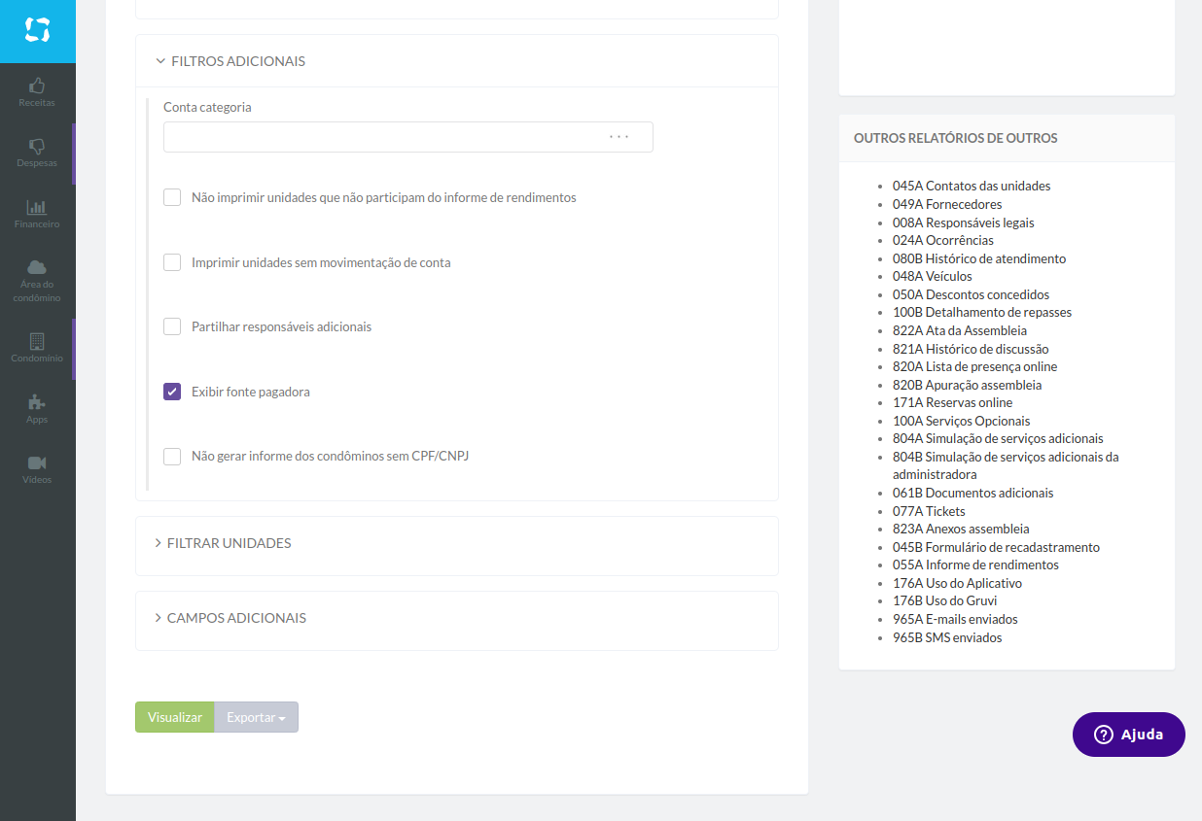This screenshot has width=1202, height=821.
Task: Open report 820B Apuração assembleia
Action: (967, 385)
